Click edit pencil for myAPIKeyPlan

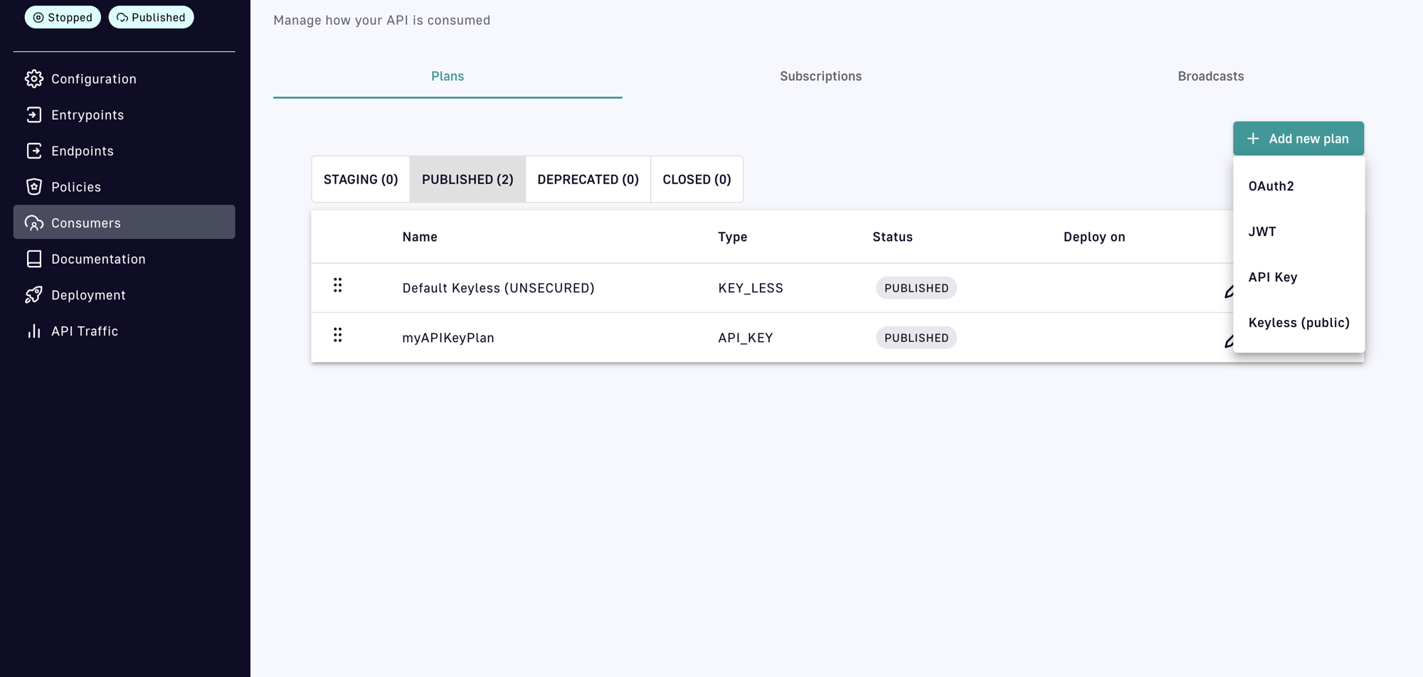[1229, 341]
